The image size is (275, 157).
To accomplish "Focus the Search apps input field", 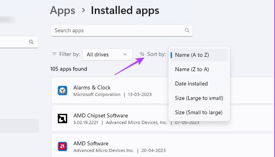I will (117, 30).
